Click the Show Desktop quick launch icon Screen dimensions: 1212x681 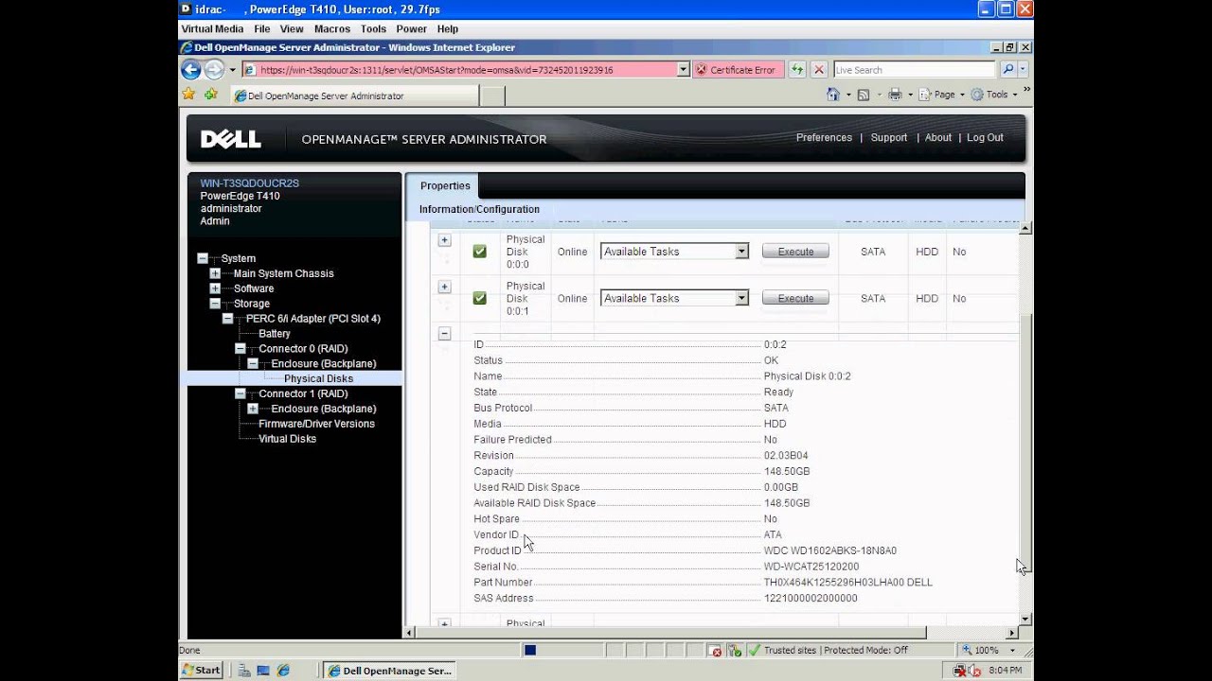(263, 670)
